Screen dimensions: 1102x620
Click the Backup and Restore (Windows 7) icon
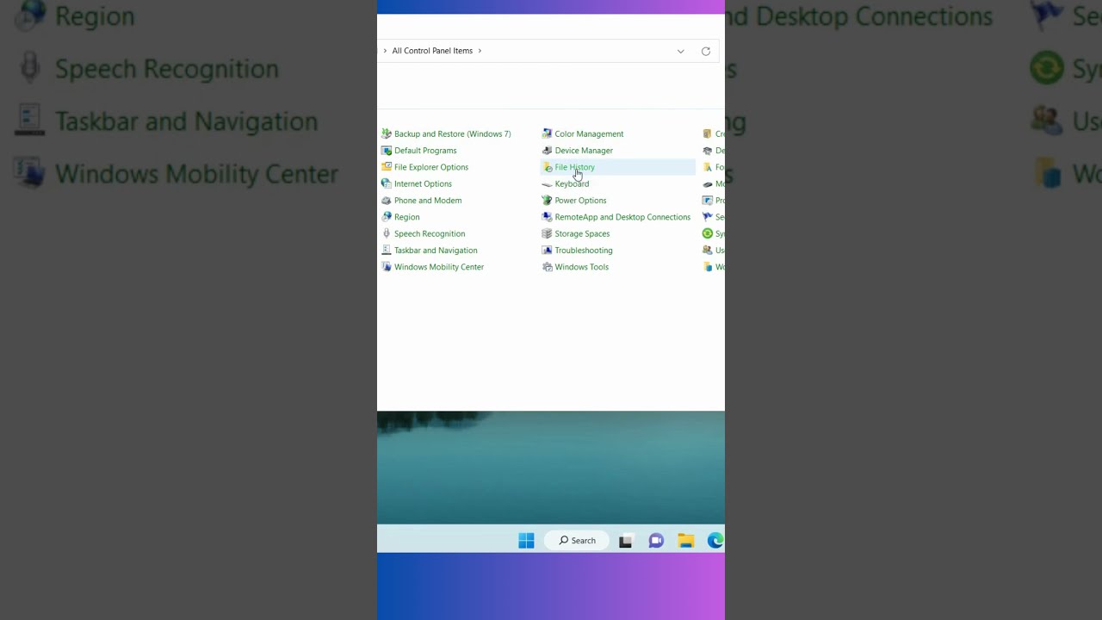click(387, 134)
